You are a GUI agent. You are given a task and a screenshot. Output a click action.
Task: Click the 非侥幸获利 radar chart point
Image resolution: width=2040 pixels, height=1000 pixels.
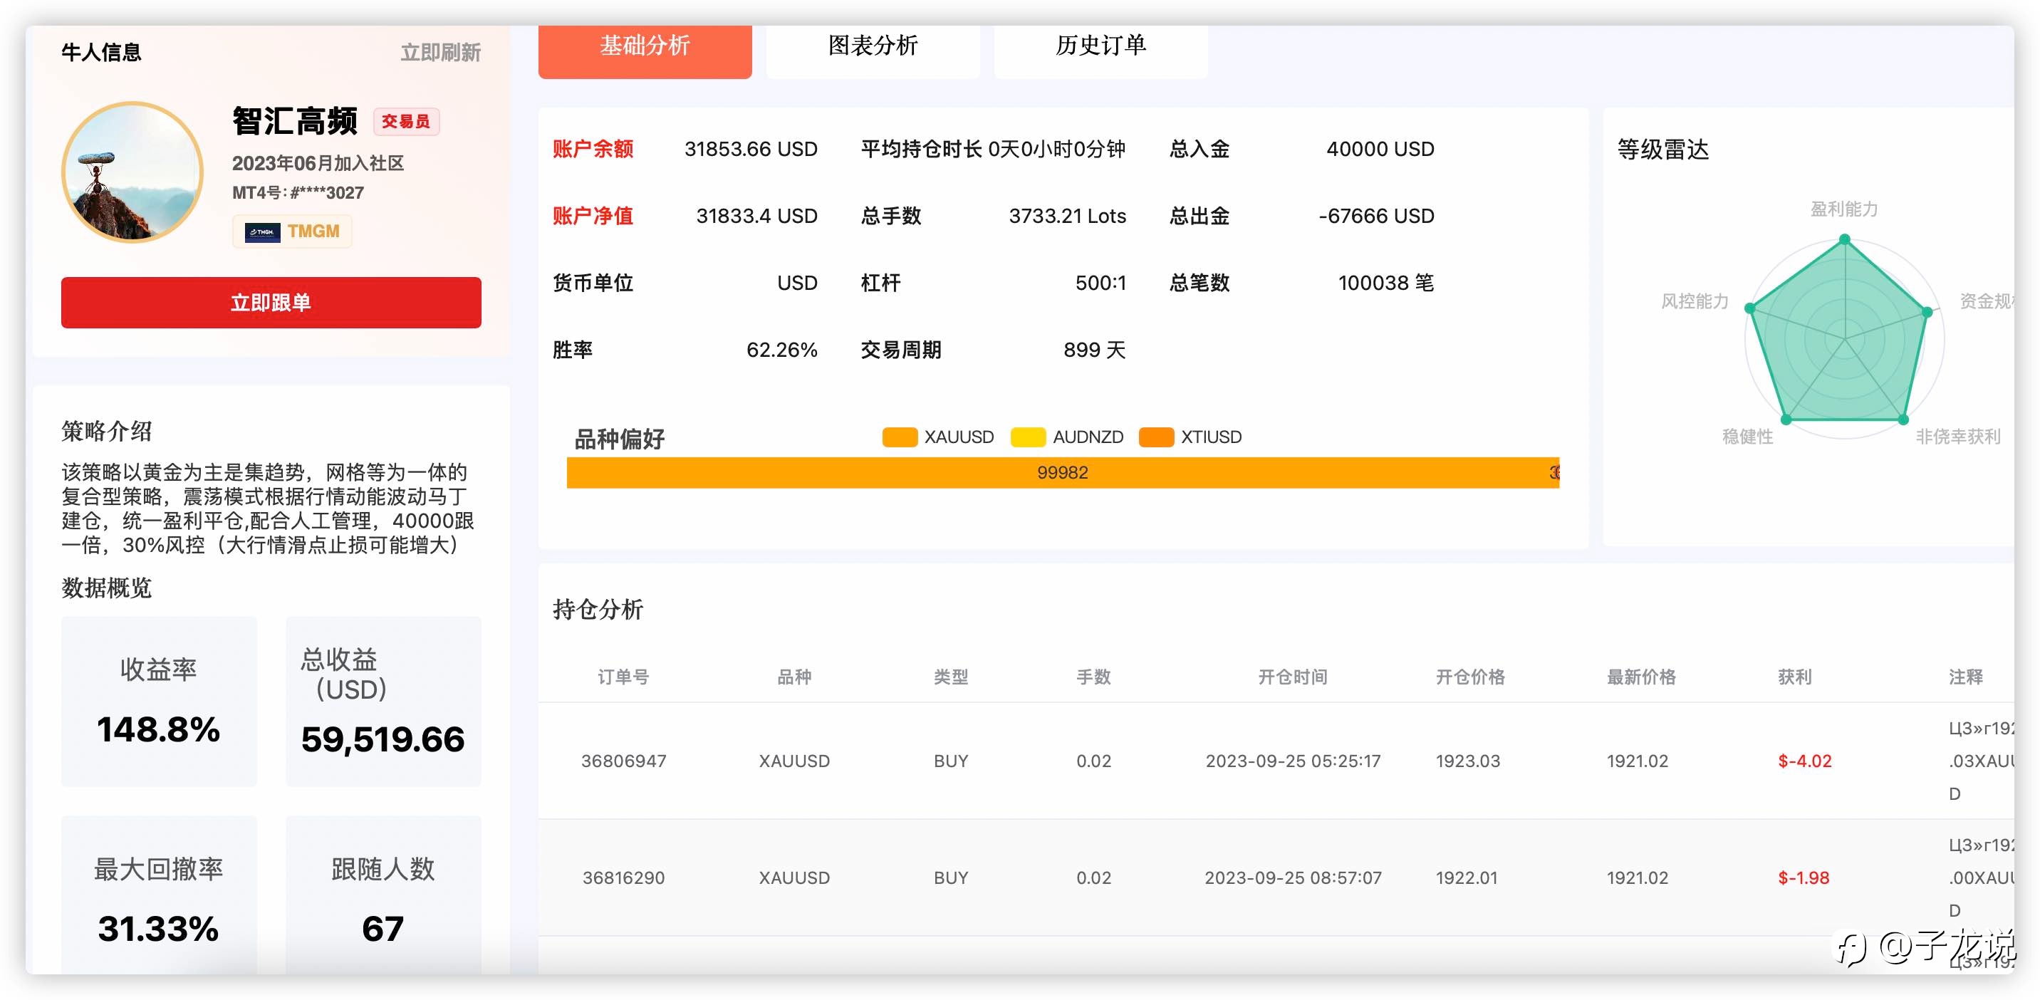click(1903, 420)
